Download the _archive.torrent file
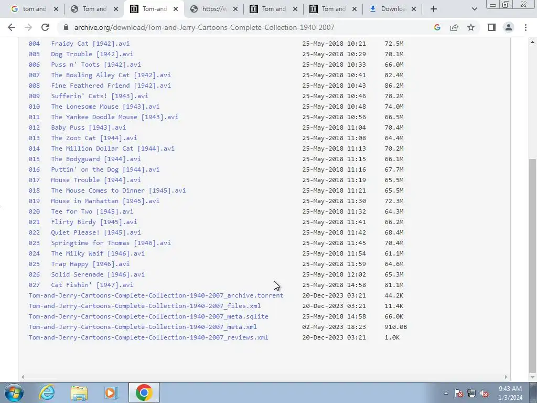This screenshot has width=537, height=403. click(156, 295)
